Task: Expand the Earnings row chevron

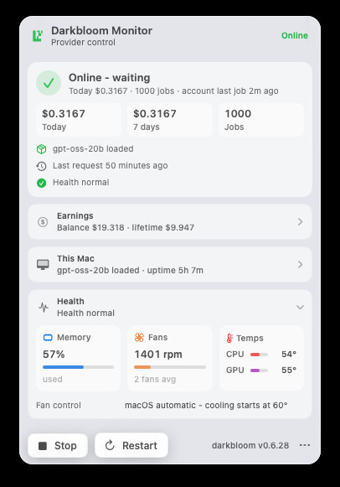Action: (300, 222)
